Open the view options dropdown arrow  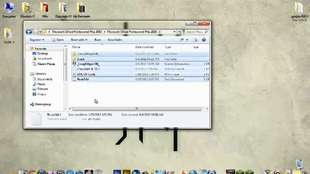coord(187,40)
